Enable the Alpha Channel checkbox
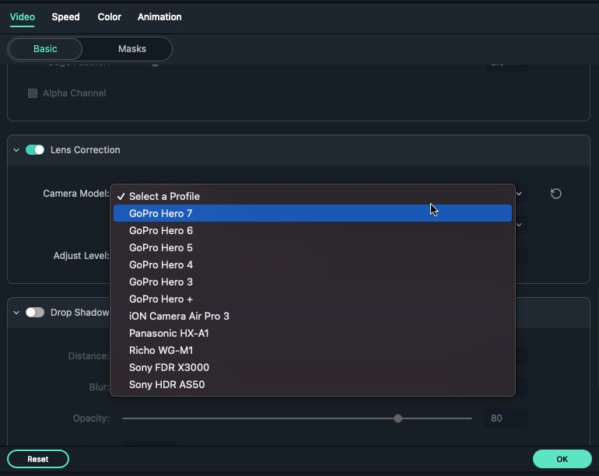This screenshot has width=599, height=476. point(33,93)
